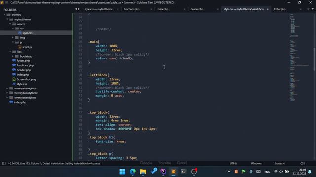
Task: Open the taskbar app with red notification badge
Action: (194, 172)
